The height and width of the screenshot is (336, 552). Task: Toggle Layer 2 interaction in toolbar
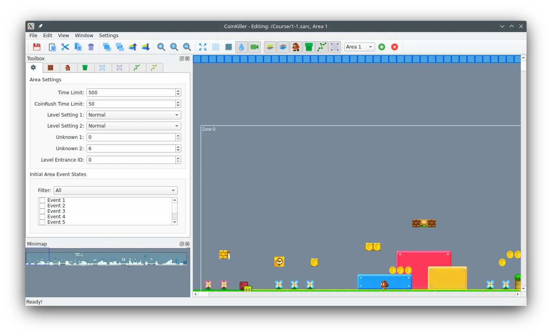coord(283,47)
